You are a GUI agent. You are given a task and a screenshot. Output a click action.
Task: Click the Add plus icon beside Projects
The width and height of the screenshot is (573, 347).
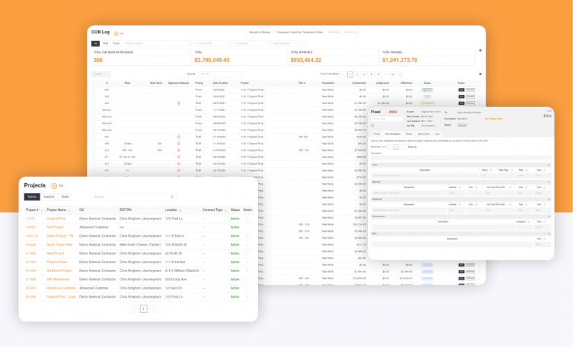(x=54, y=186)
